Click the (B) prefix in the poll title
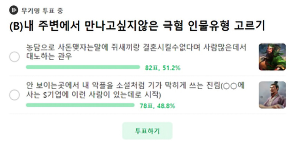 (x=16, y=26)
